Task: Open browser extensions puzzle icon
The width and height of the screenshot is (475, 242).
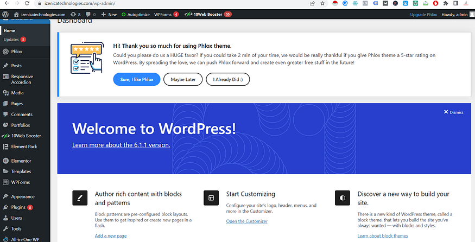Action: coord(445,3)
